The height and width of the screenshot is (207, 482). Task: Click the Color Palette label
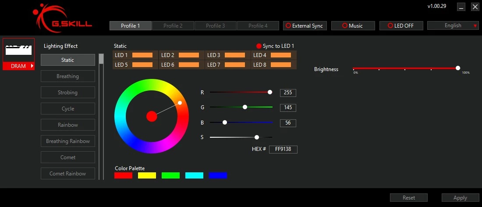[130, 168]
